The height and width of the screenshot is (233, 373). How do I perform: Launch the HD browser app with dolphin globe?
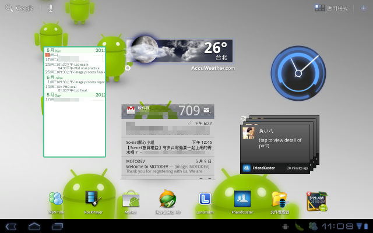pos(168,202)
